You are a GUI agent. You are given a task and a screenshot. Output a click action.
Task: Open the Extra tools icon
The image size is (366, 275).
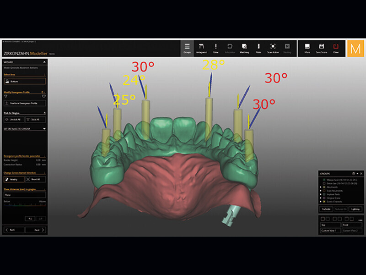click(215, 48)
